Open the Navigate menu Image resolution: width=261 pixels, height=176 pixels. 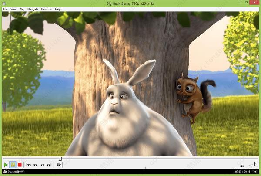33,9
